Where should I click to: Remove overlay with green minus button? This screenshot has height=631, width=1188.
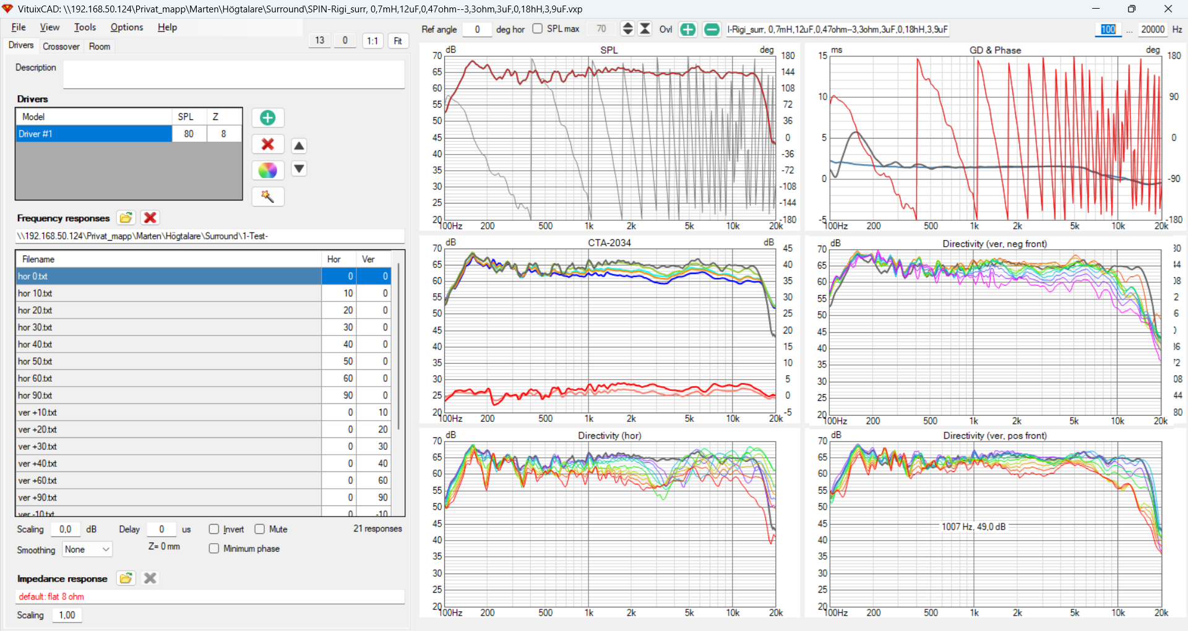click(x=712, y=29)
